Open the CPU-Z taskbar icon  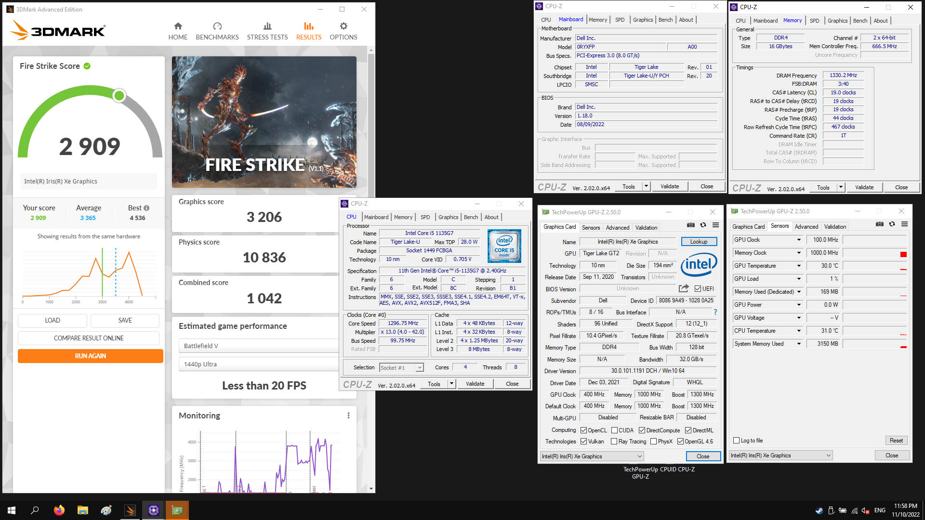coord(154,510)
